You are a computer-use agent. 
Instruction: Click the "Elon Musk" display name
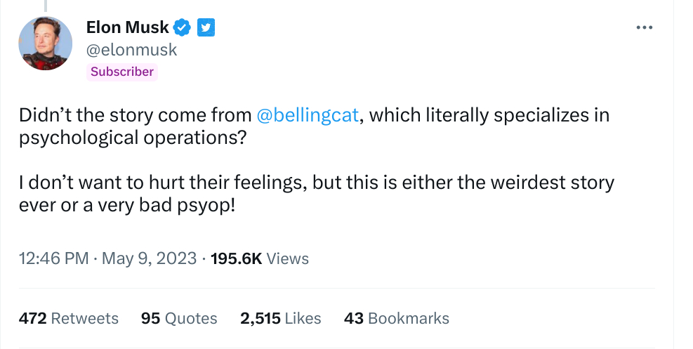pyautogui.click(x=127, y=27)
